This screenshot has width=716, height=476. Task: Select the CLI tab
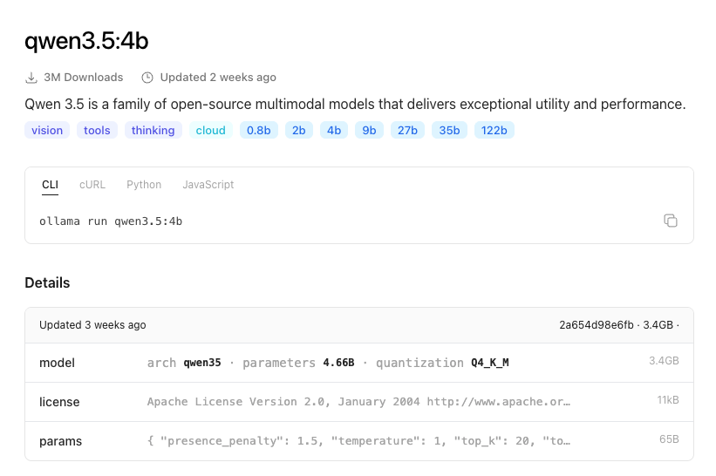coord(51,185)
